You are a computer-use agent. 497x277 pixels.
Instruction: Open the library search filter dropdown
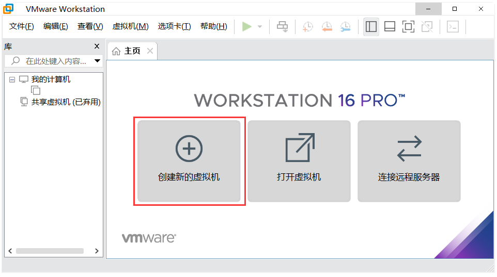pos(97,61)
